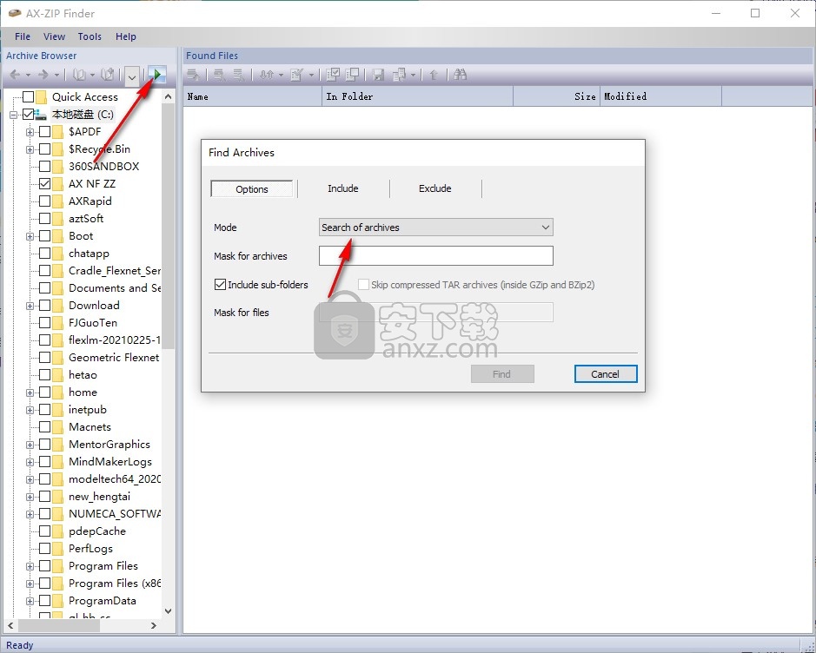Click the up arrow icon in Found Files

pos(434,76)
